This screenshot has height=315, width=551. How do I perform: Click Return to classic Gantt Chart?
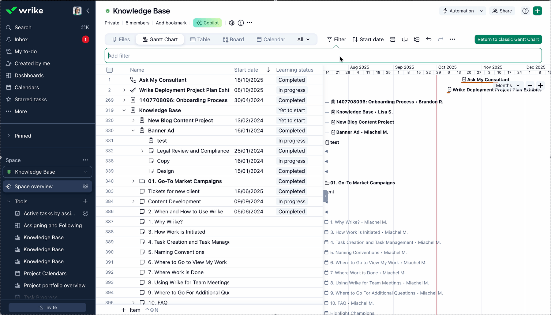click(x=508, y=39)
